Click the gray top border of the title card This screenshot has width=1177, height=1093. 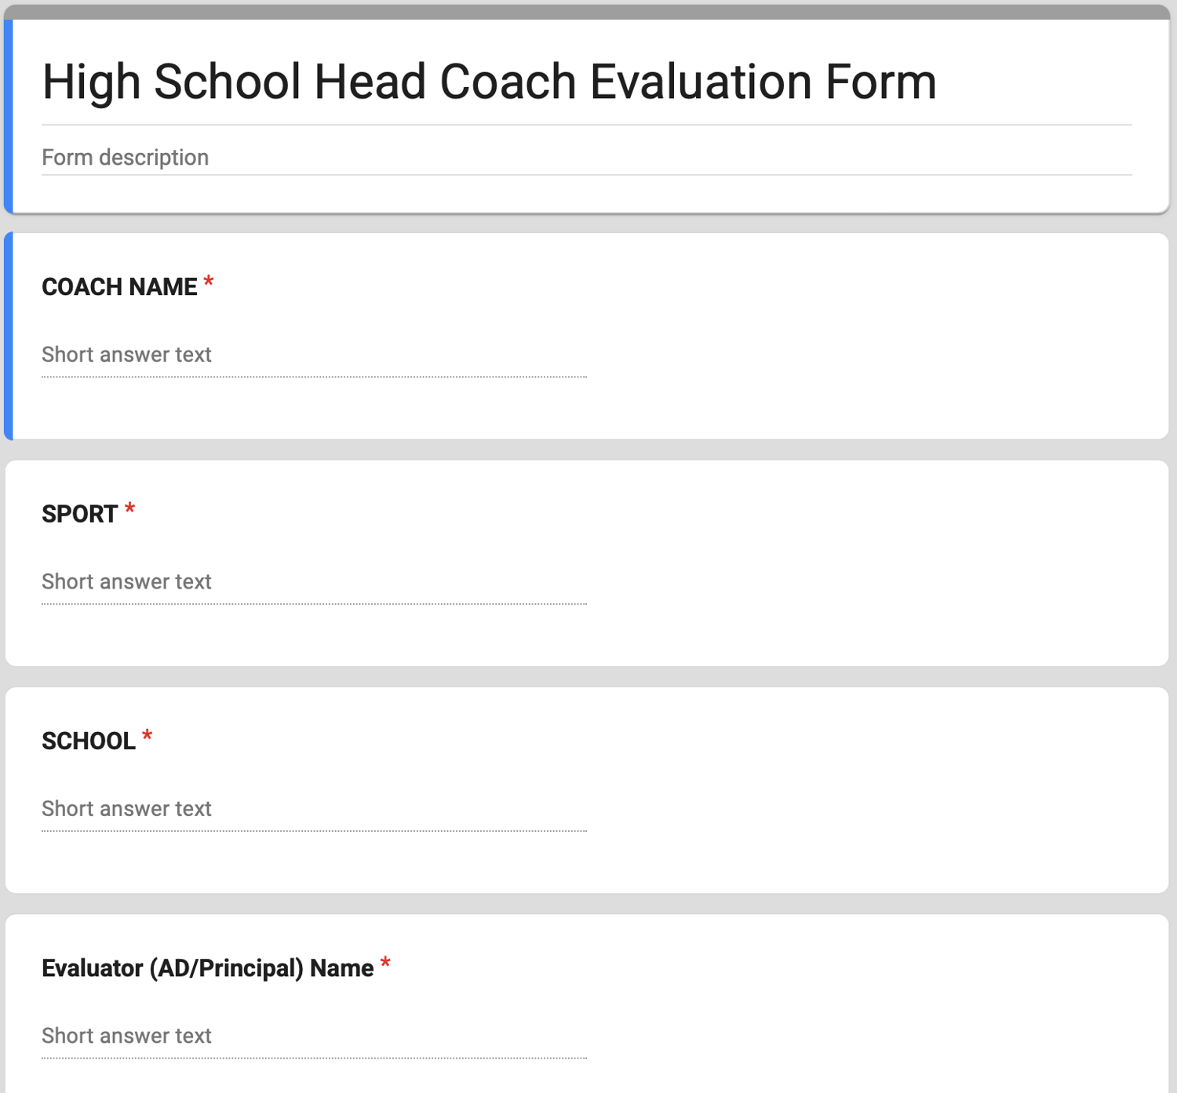click(x=587, y=12)
